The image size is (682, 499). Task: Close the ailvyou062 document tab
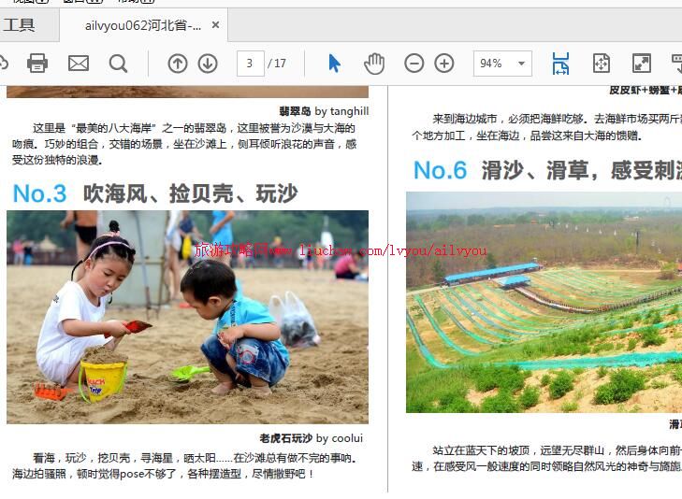(x=216, y=25)
